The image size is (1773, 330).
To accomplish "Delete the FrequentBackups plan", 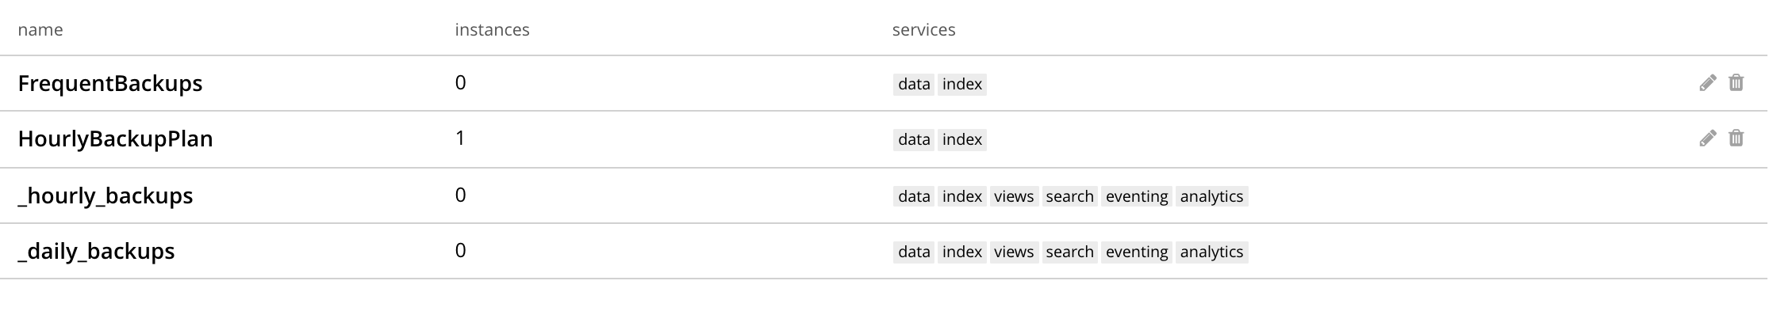I will 1737,83.
